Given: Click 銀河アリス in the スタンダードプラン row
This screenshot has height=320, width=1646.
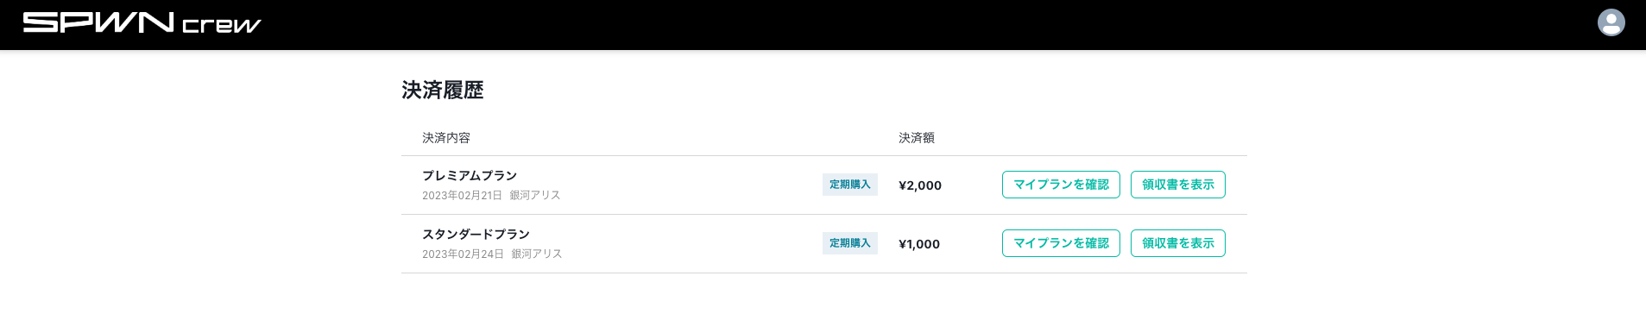Looking at the screenshot, I should coord(537,254).
